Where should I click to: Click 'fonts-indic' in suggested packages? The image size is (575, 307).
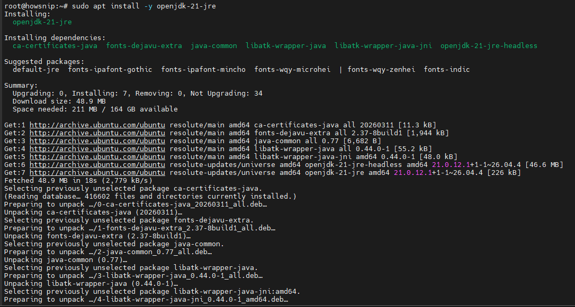(x=447, y=70)
